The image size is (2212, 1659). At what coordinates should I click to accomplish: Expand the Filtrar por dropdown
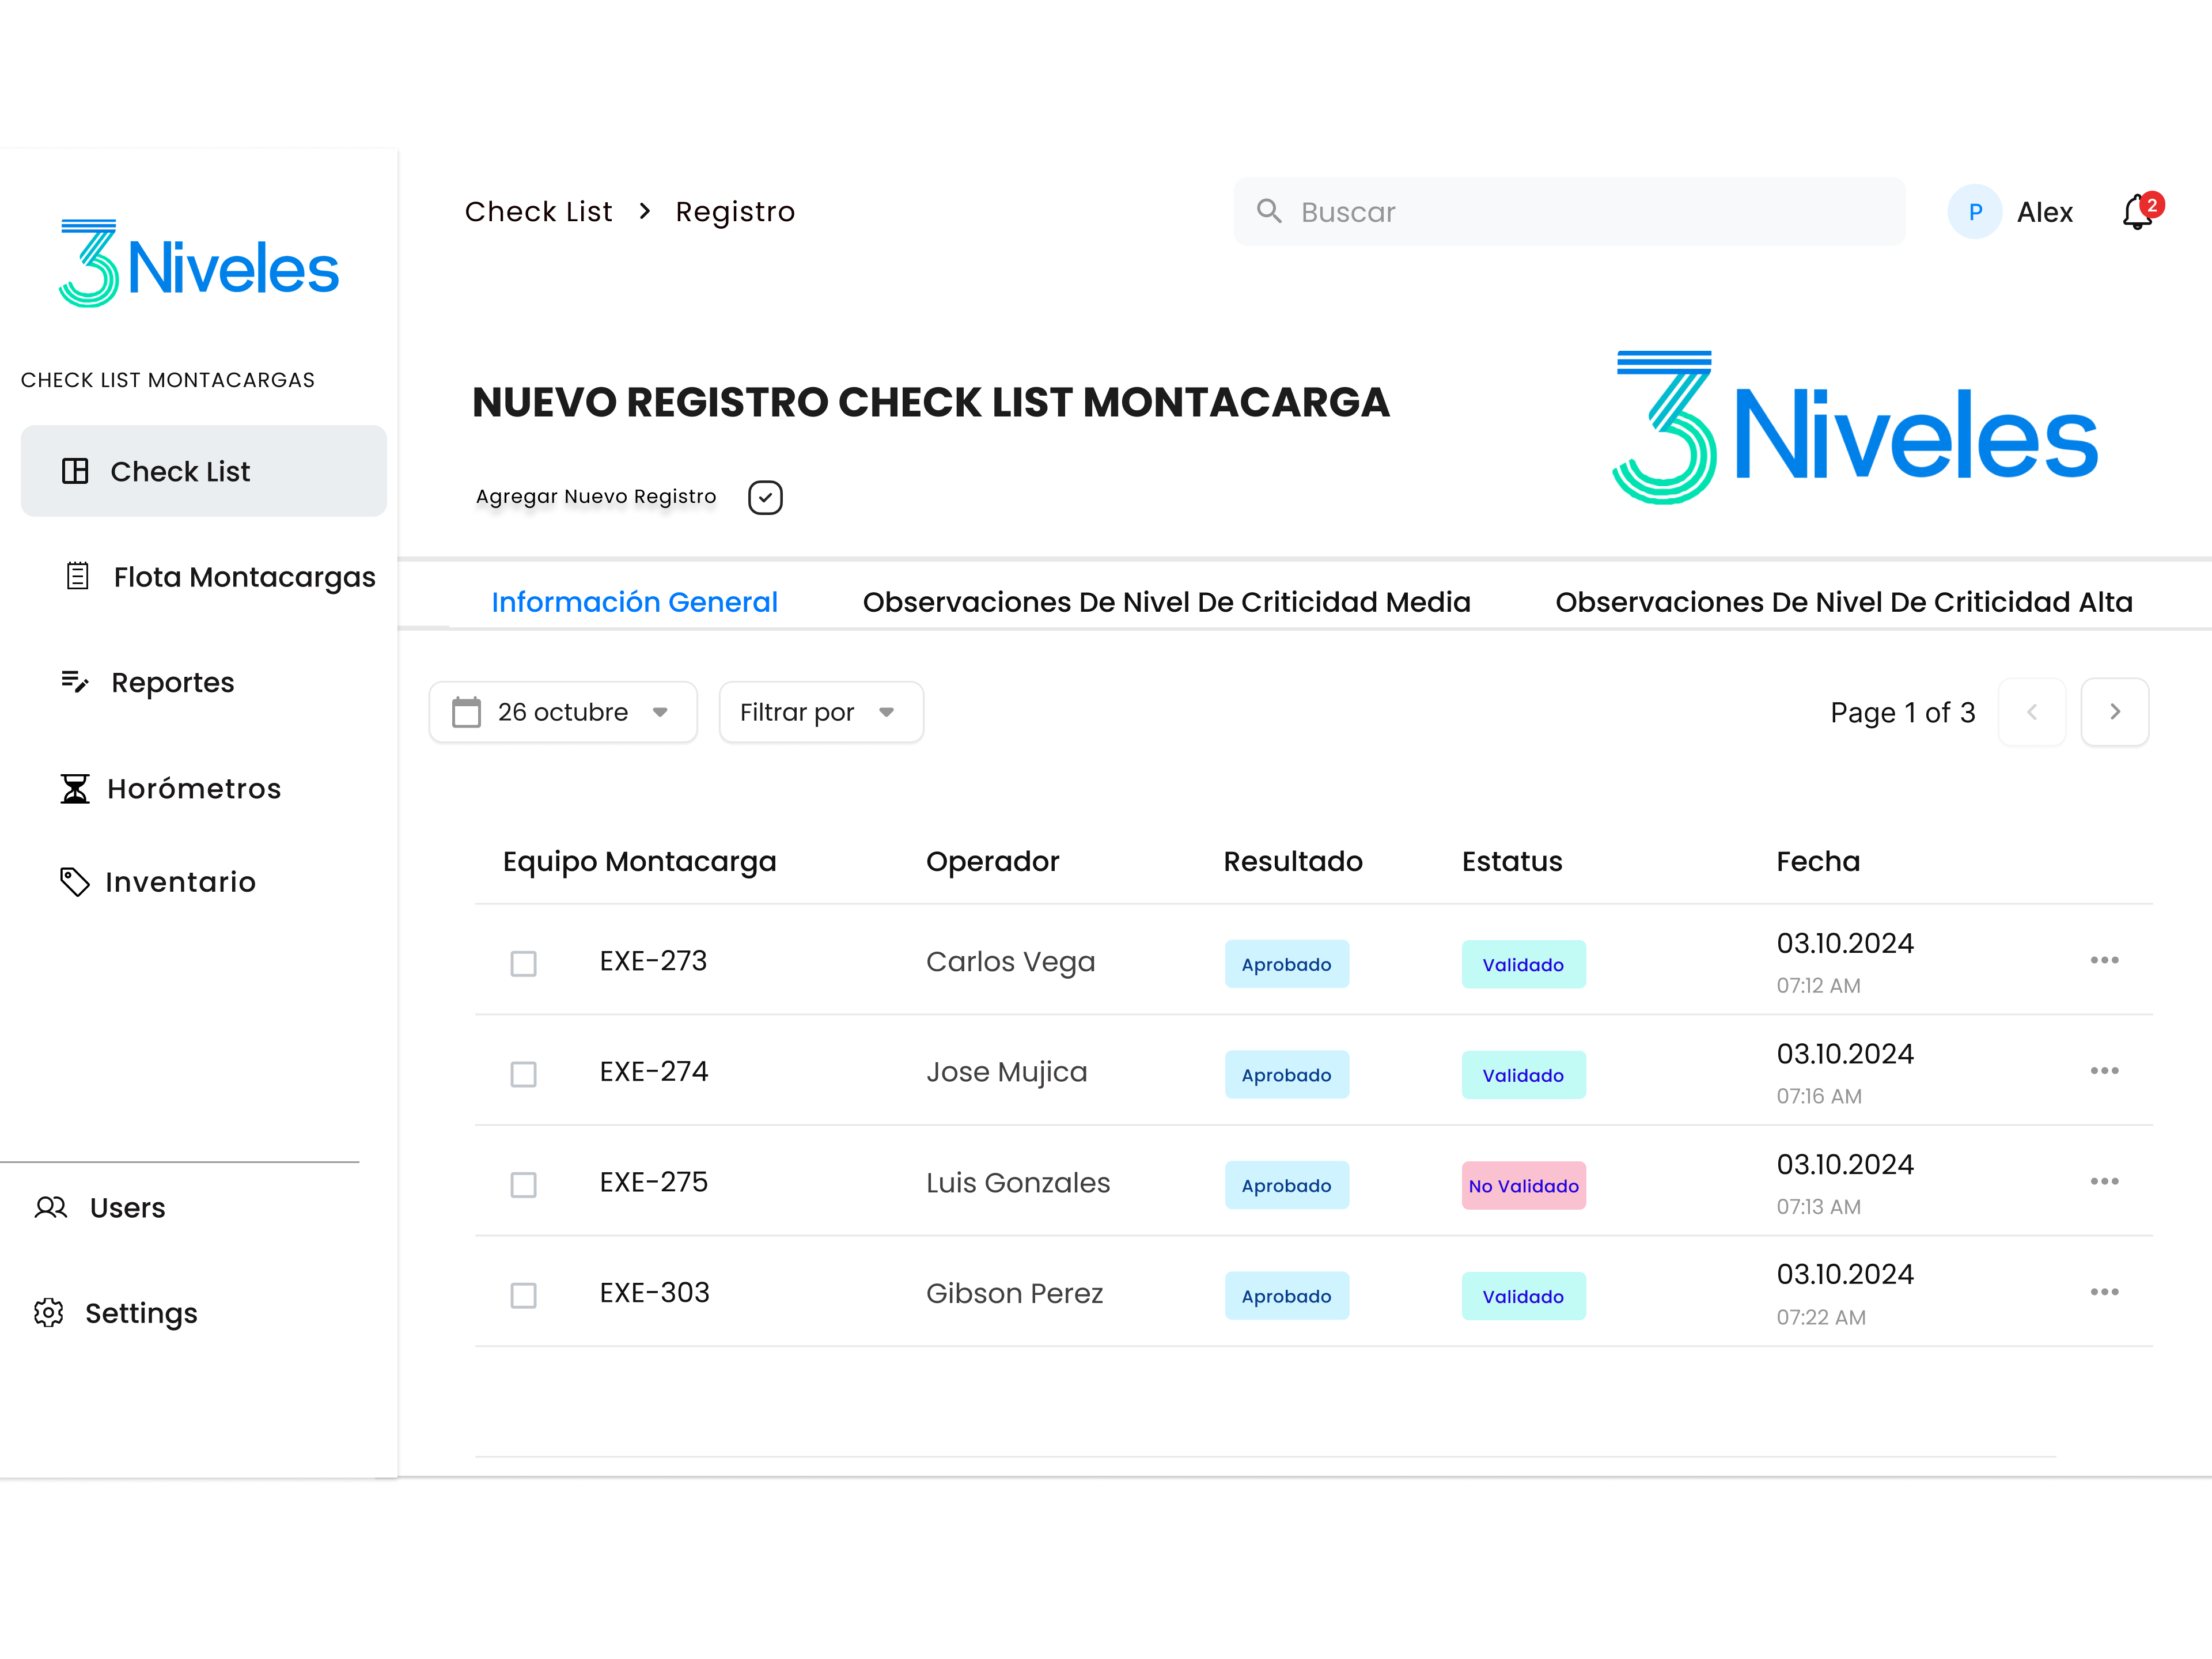(x=820, y=712)
